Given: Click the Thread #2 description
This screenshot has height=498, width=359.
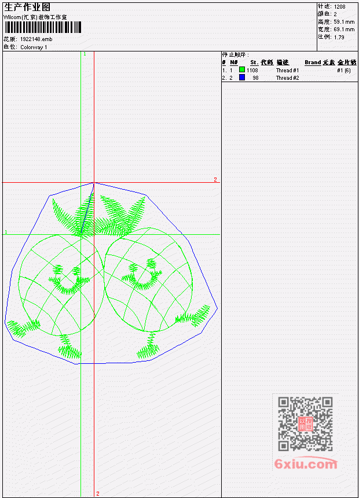Looking at the screenshot, I should (x=287, y=78).
